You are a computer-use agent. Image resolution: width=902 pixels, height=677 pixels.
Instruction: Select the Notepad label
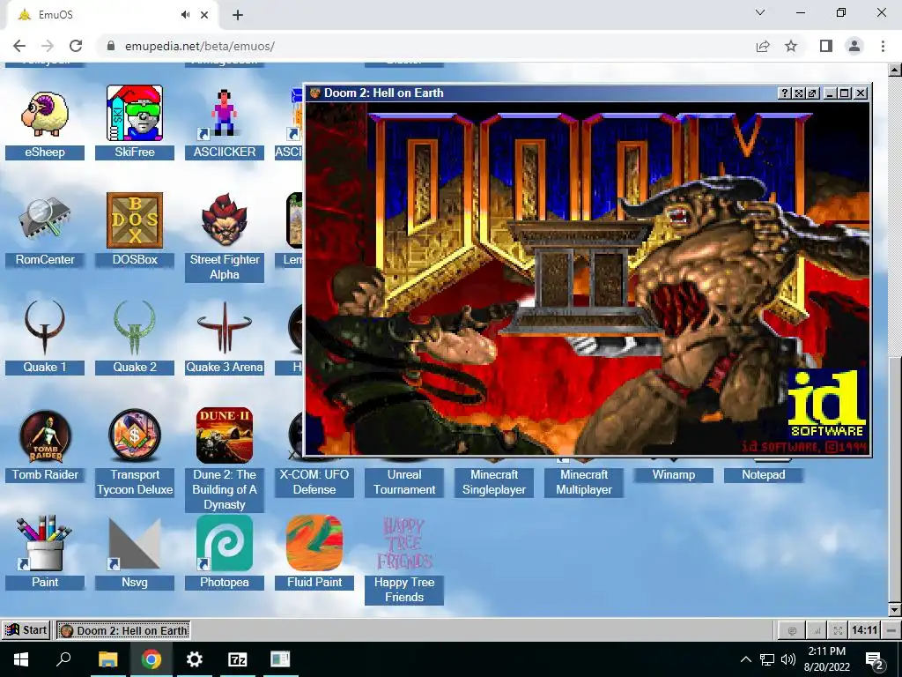click(764, 475)
